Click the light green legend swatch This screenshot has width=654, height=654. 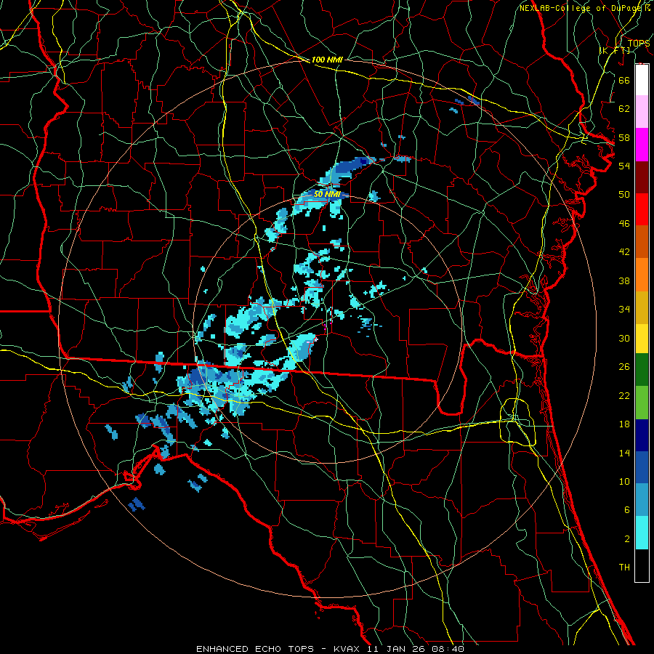point(642,403)
